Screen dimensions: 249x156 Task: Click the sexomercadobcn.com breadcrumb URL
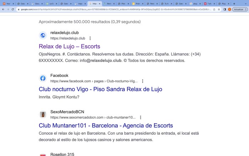click(93, 118)
